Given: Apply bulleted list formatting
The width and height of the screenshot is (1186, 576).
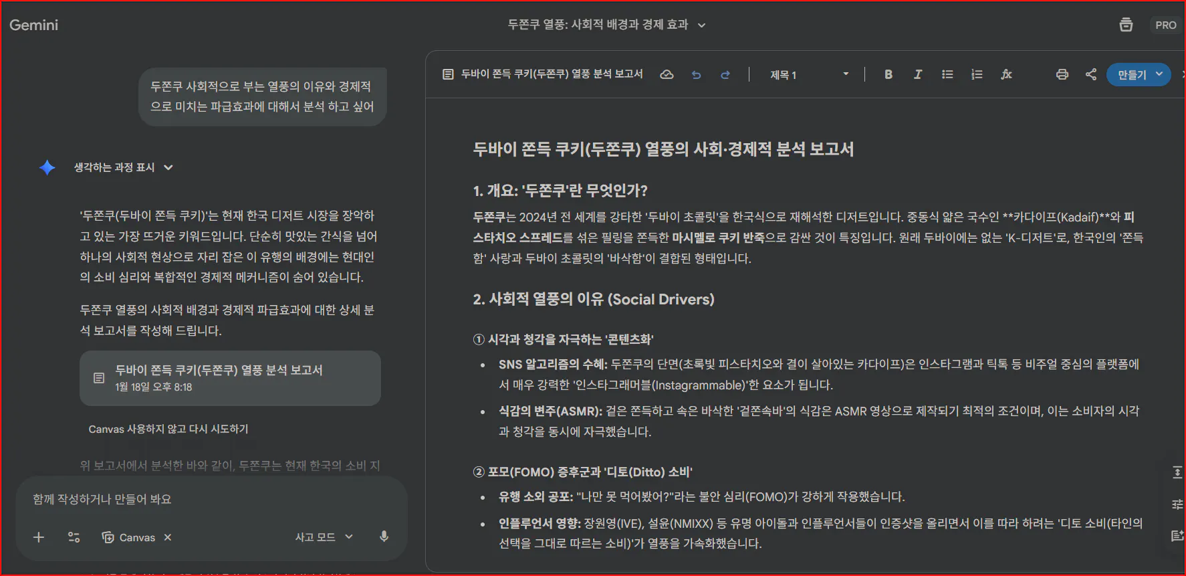Looking at the screenshot, I should point(947,74).
